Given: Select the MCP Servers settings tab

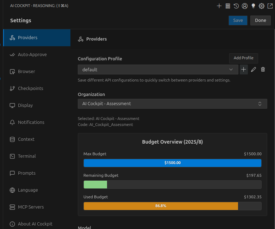Looking at the screenshot, I should (31, 207).
